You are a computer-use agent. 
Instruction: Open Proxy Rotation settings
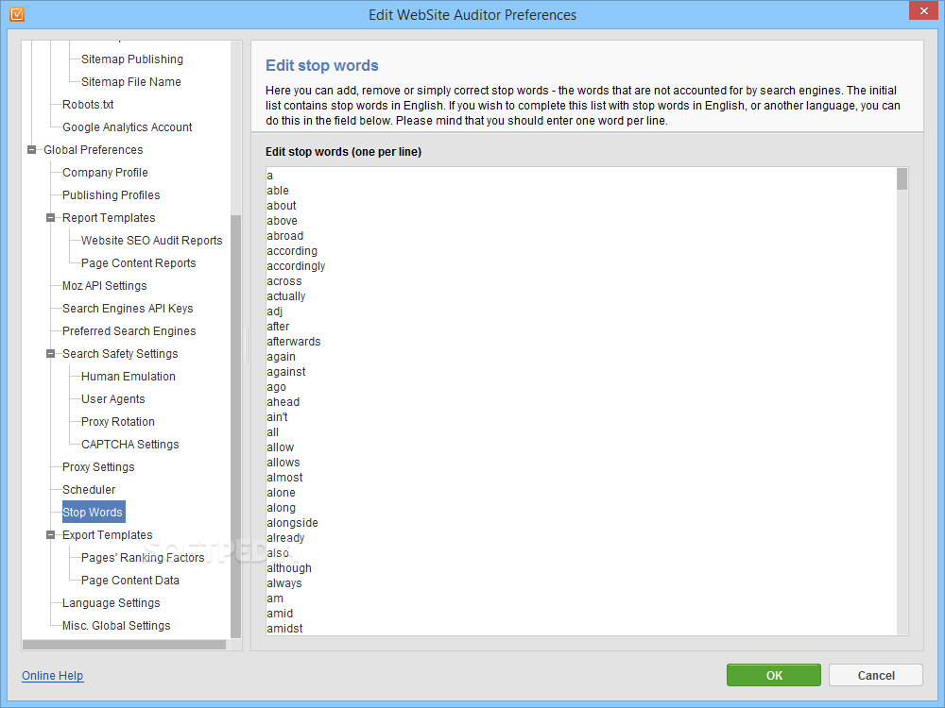[117, 422]
